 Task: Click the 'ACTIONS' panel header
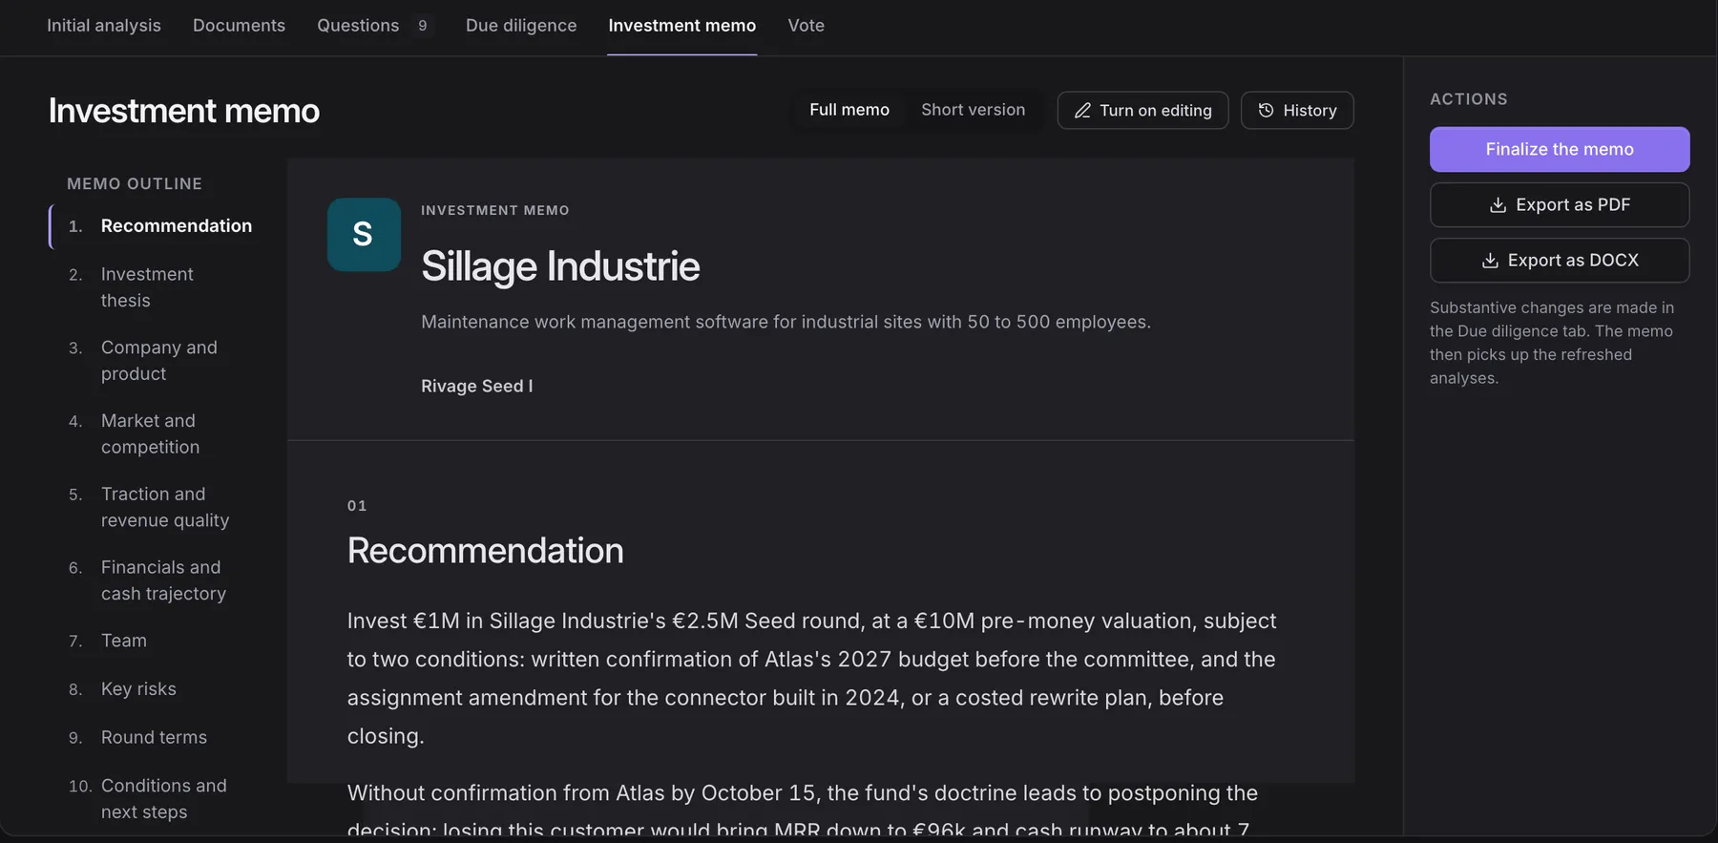point(1469,99)
